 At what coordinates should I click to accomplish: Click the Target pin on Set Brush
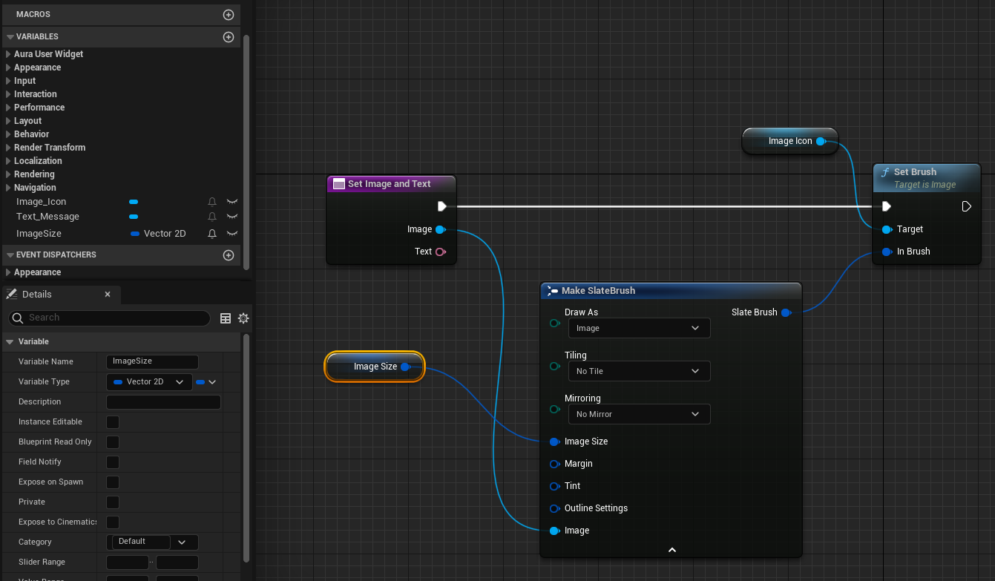(x=887, y=229)
